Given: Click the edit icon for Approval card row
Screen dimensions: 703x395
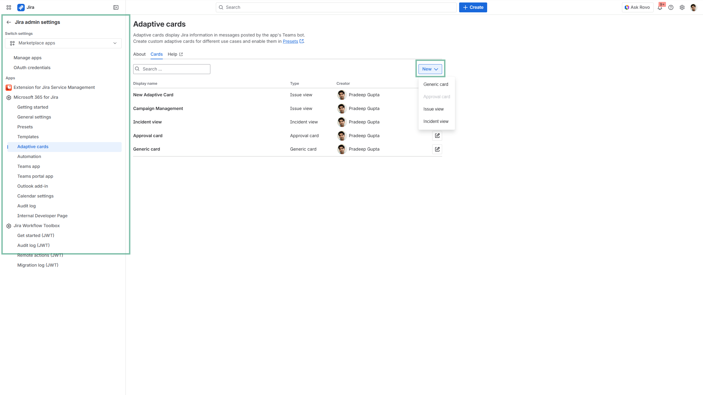Looking at the screenshot, I should [437, 136].
